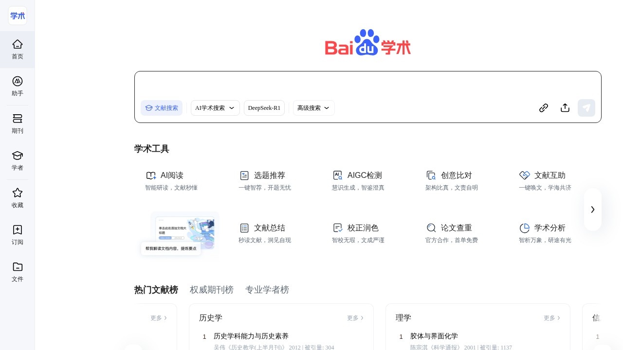Open the 收藏 (Favorites) section
The width and height of the screenshot is (623, 350).
18,198
